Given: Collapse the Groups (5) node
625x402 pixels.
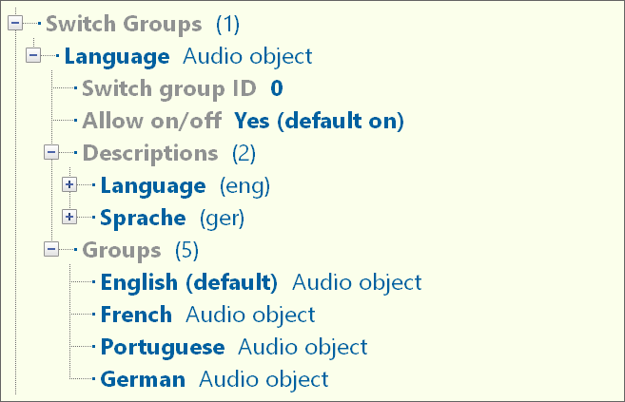Looking at the screenshot, I should pos(51,250).
